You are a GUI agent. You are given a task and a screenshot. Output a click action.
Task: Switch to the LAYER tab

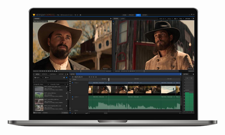click(x=123, y=18)
